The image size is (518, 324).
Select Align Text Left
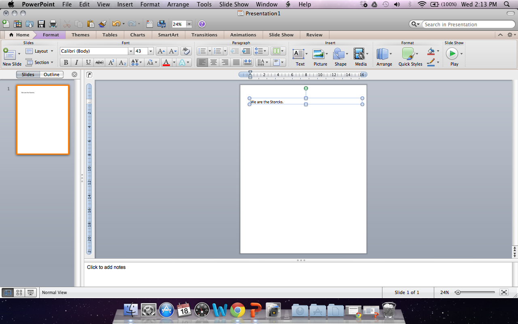coord(202,62)
